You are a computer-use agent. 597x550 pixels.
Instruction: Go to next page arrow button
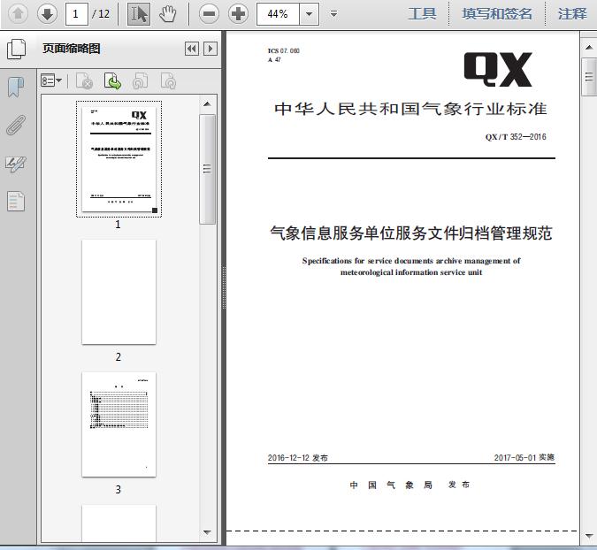pyautogui.click(x=47, y=14)
